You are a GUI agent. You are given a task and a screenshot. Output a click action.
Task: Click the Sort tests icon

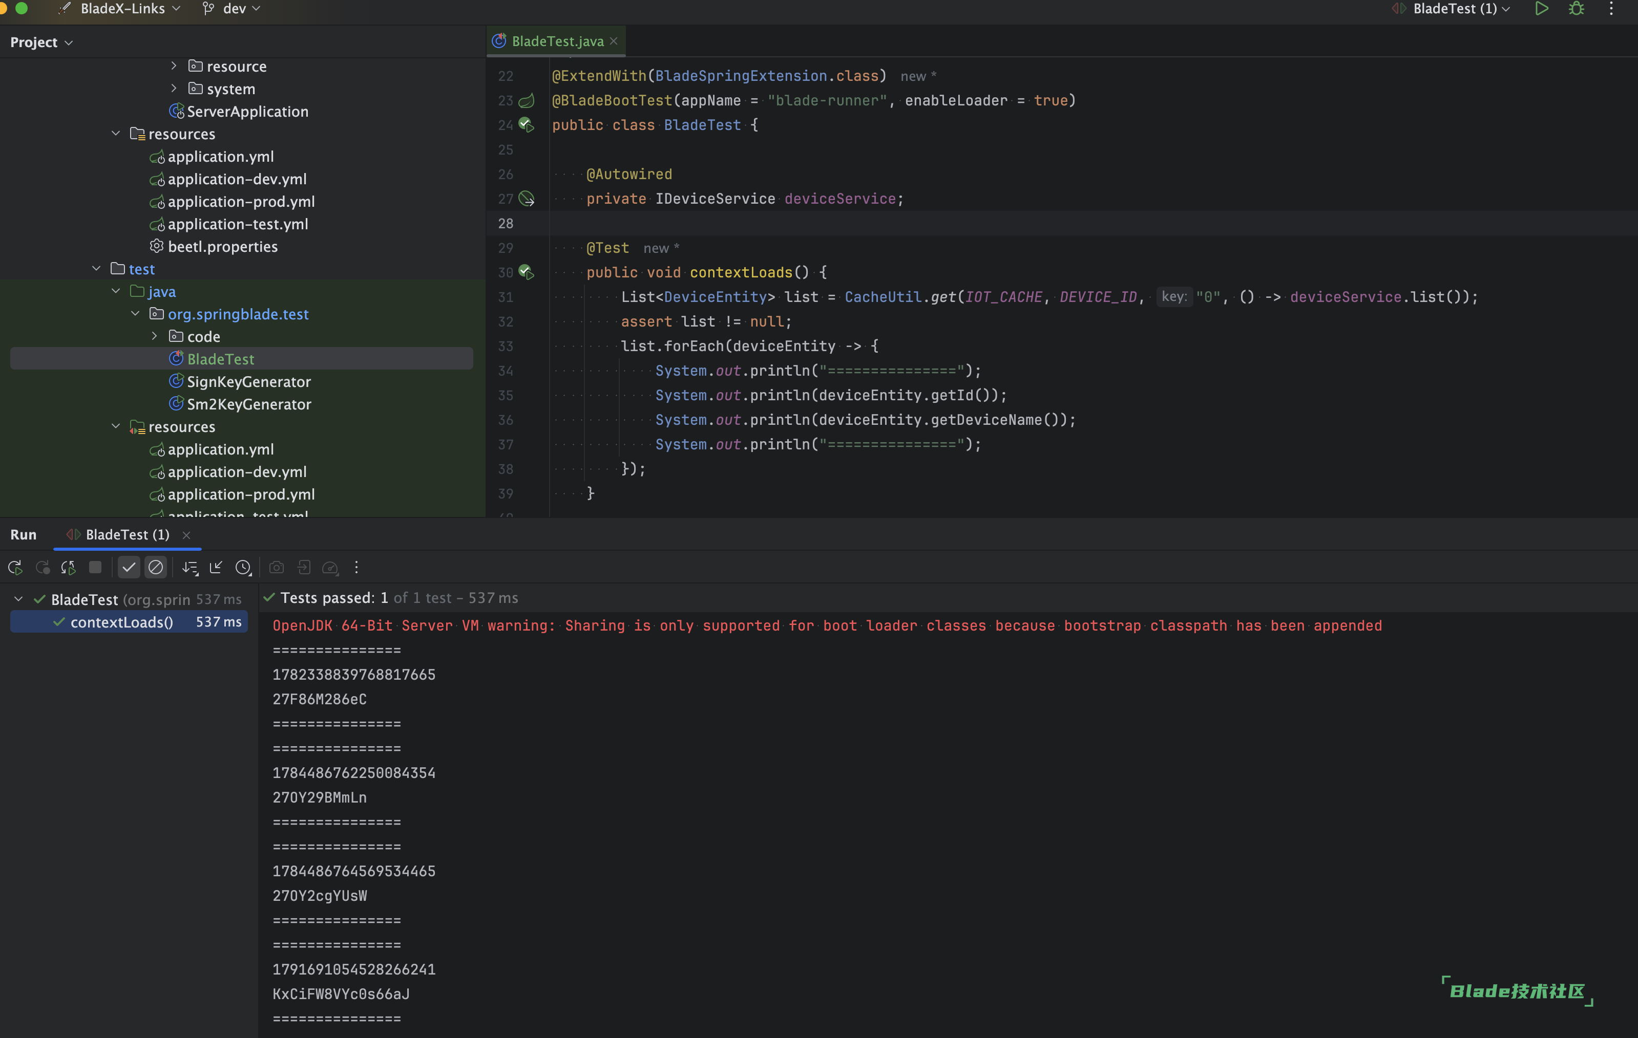pos(191,567)
